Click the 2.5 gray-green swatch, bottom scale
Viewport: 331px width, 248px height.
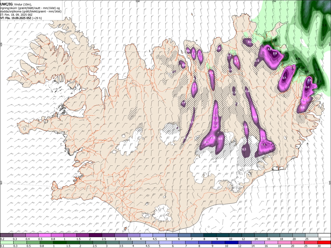pos(99,242)
